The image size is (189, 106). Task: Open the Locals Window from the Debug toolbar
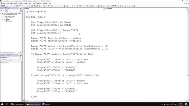click(x=87, y=6)
